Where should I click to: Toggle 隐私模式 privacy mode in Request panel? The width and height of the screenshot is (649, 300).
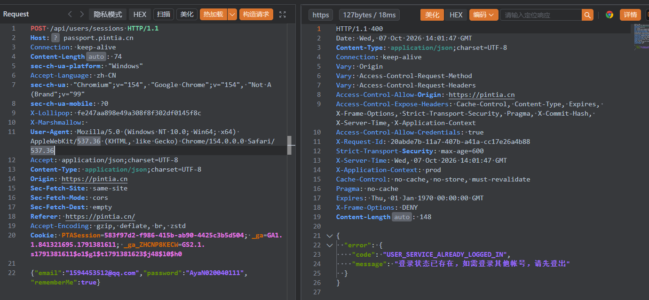point(108,15)
